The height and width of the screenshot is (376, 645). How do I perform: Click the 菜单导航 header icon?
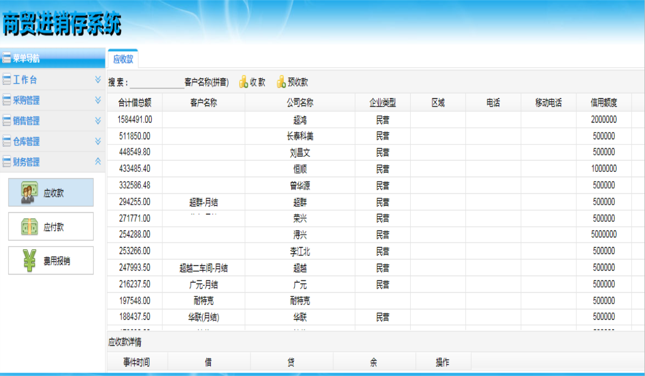[x=6, y=59]
